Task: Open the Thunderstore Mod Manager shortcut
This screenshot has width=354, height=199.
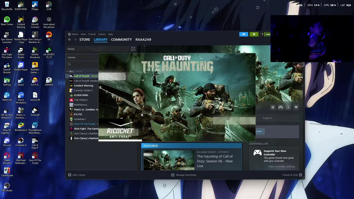Action: coord(35,128)
